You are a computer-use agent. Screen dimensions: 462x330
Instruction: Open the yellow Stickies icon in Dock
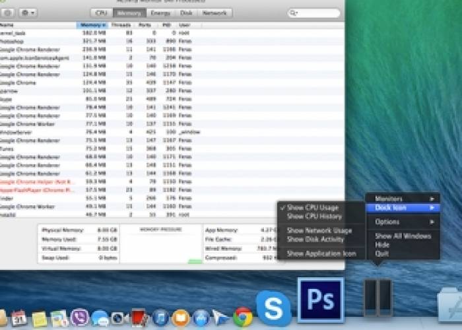pyautogui.click(x=39, y=319)
